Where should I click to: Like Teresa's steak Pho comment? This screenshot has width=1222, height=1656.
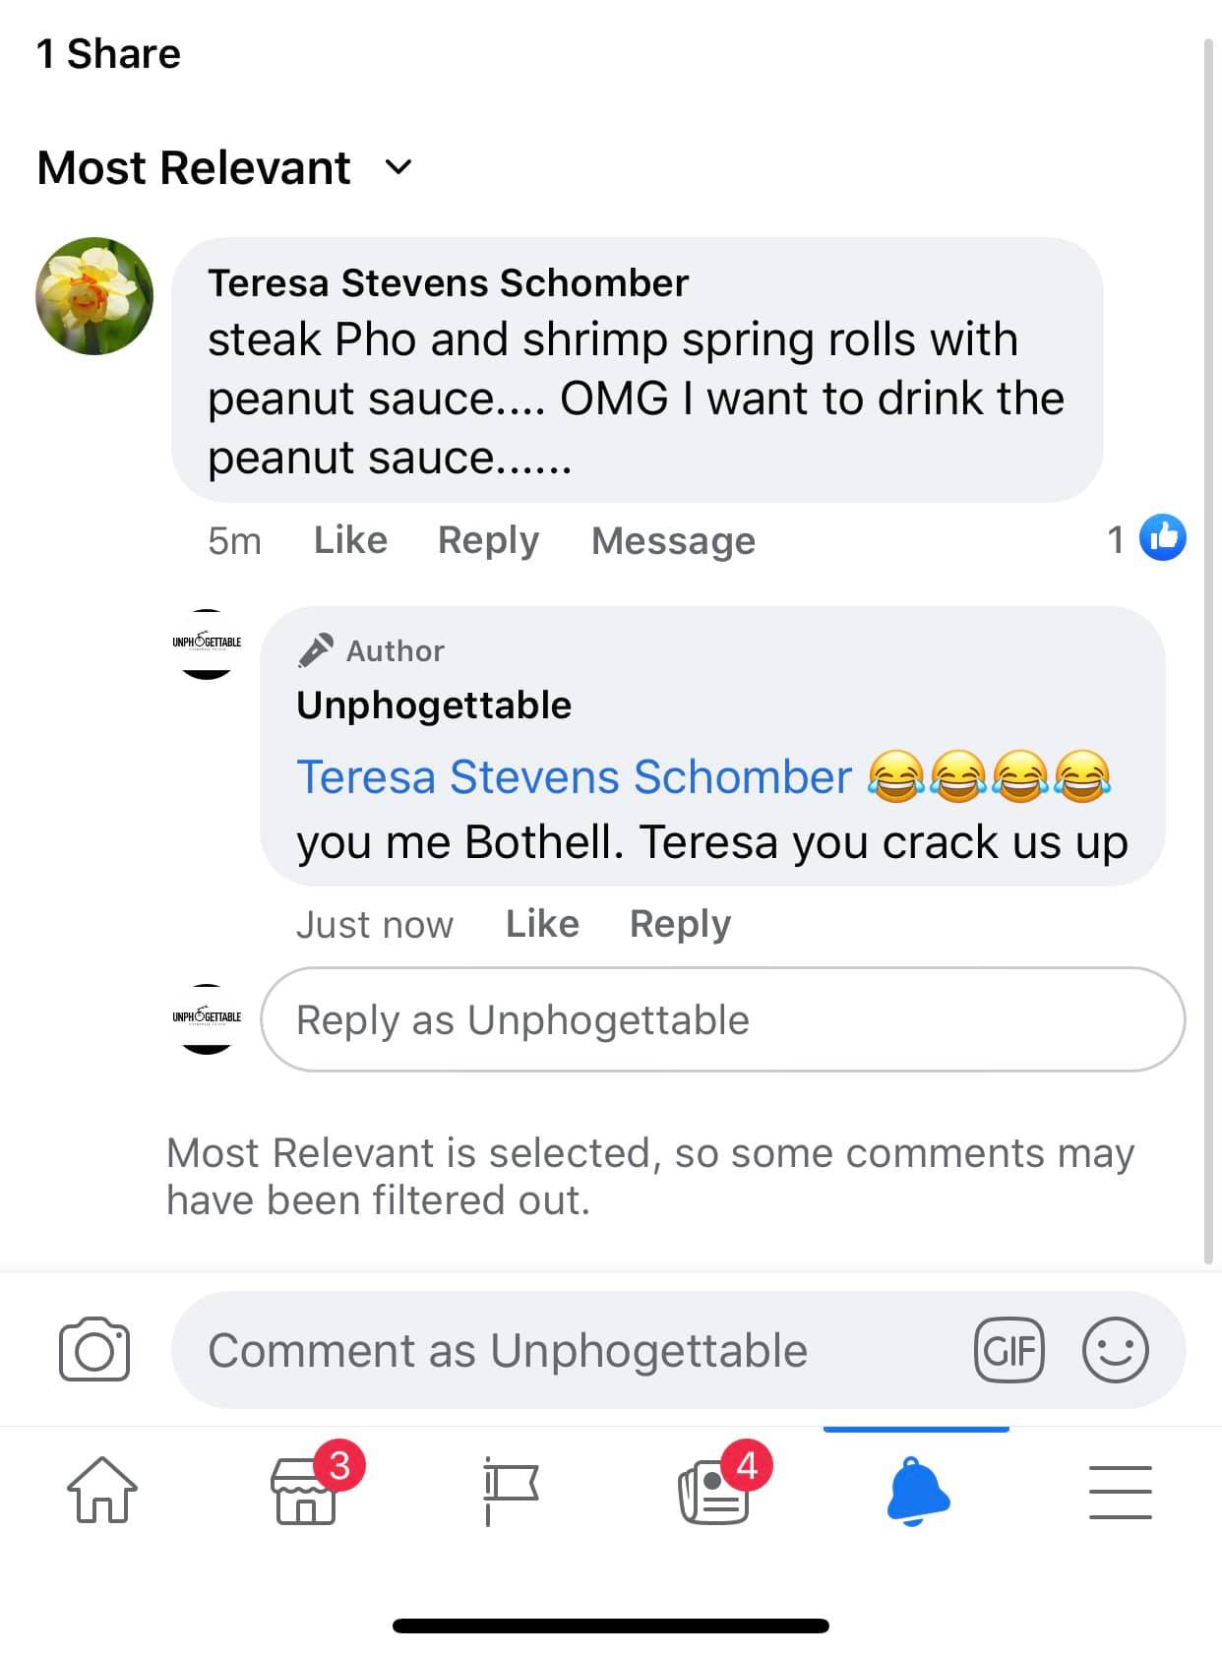(350, 540)
